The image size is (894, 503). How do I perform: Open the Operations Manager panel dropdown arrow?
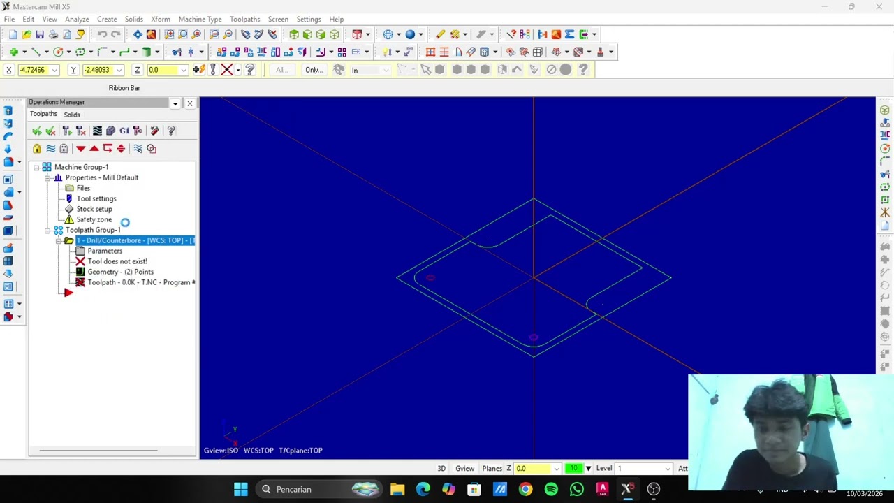pyautogui.click(x=175, y=103)
